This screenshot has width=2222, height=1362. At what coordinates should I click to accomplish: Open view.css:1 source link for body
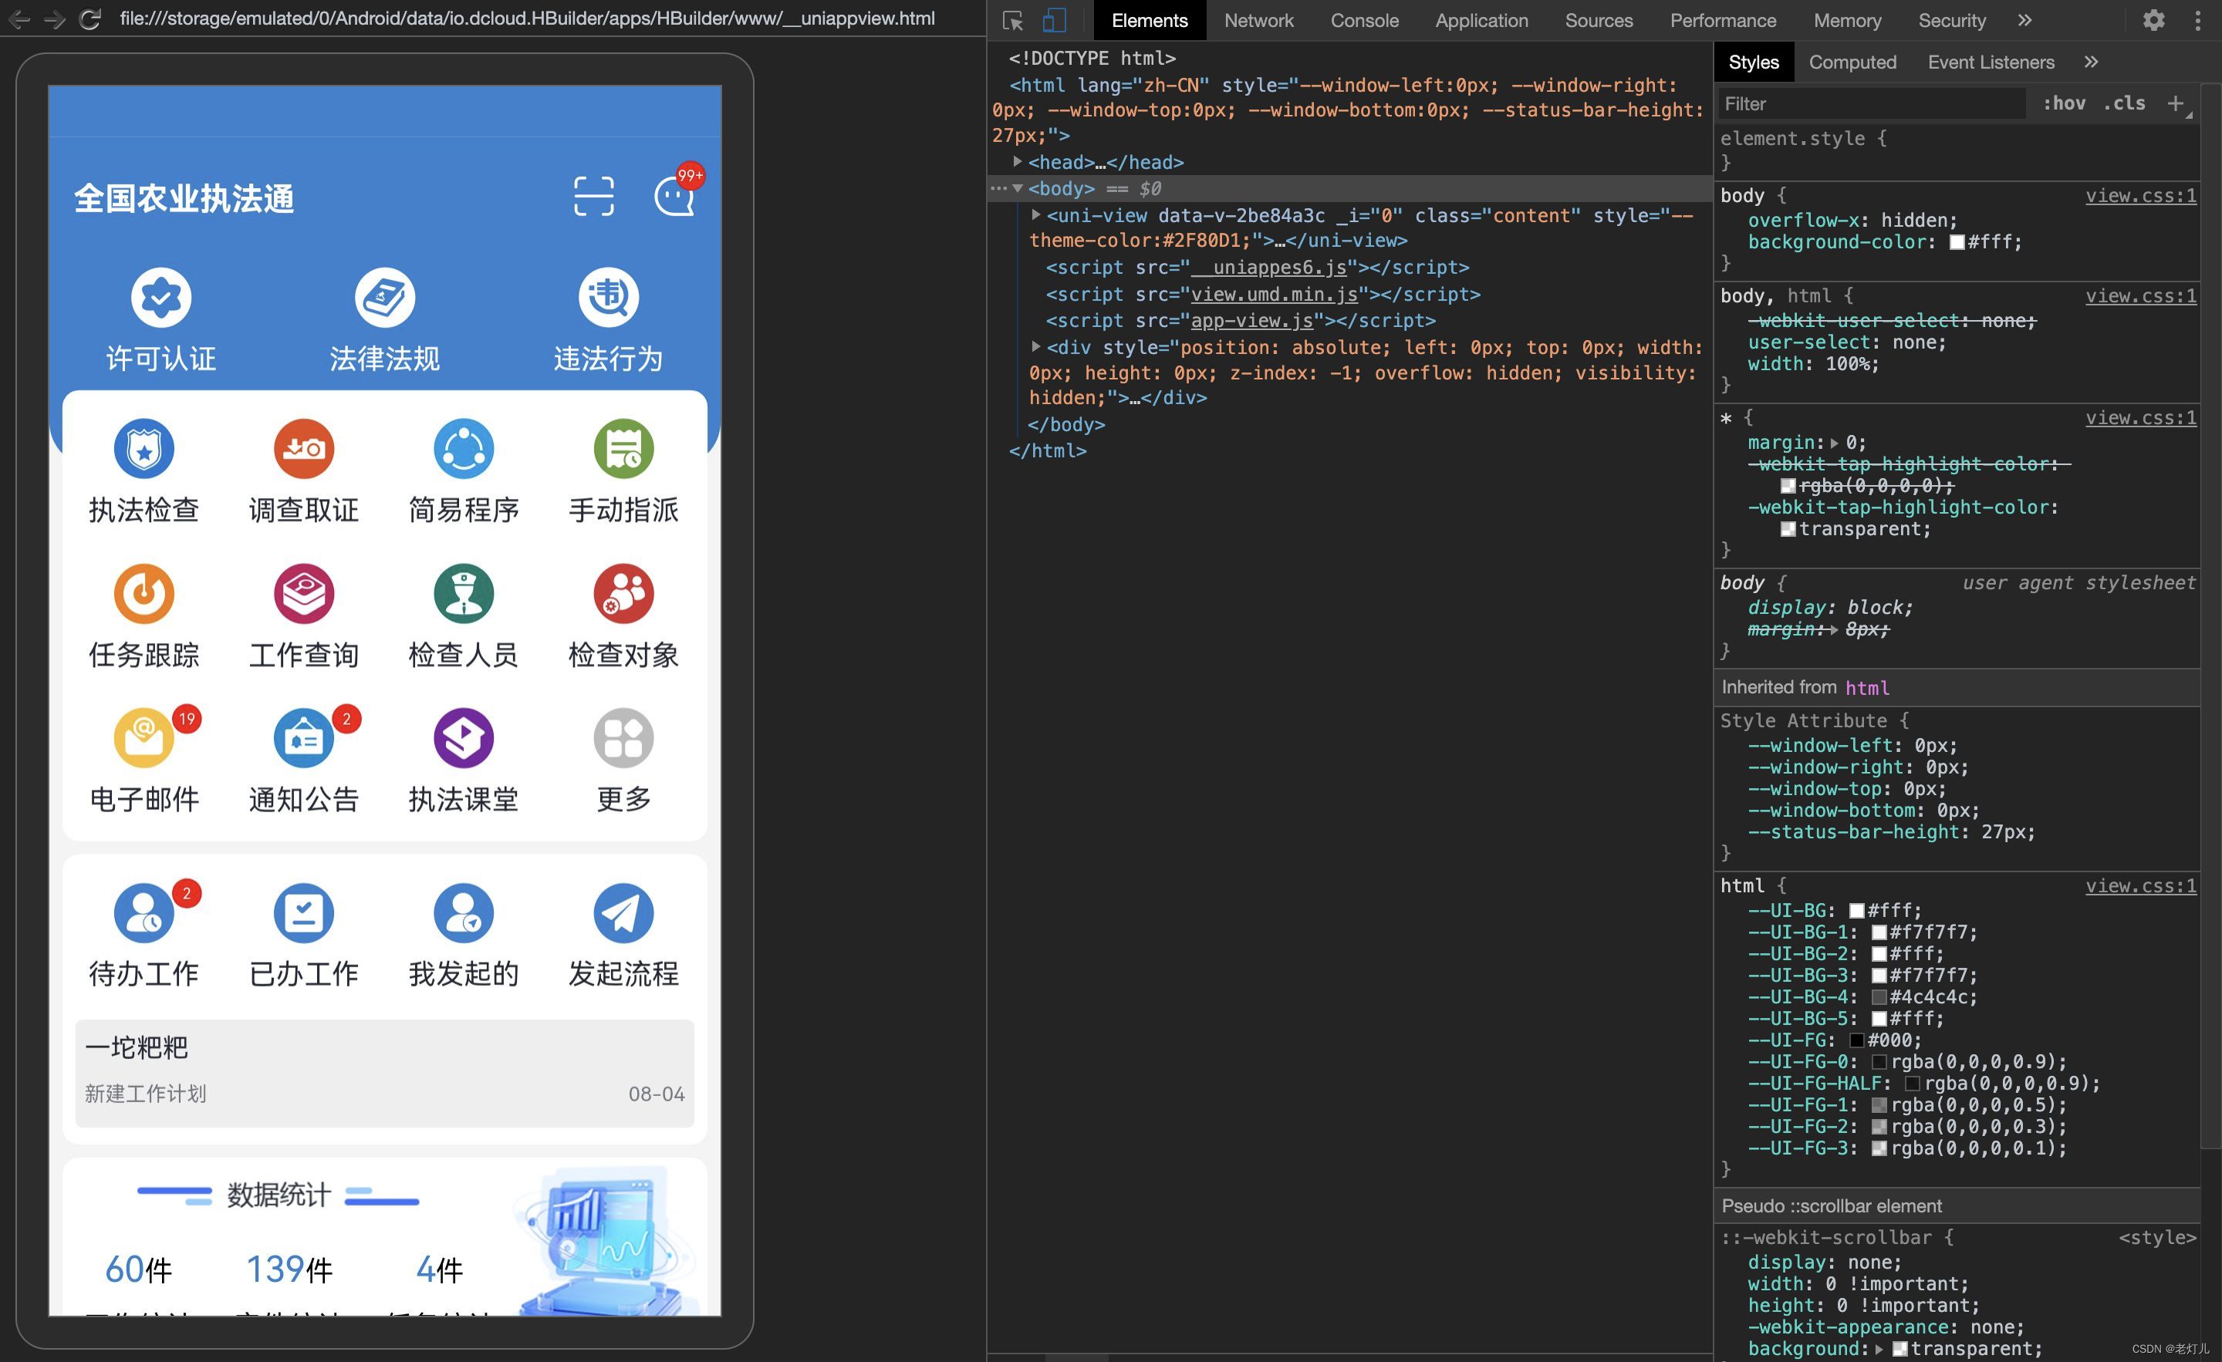click(x=2140, y=196)
